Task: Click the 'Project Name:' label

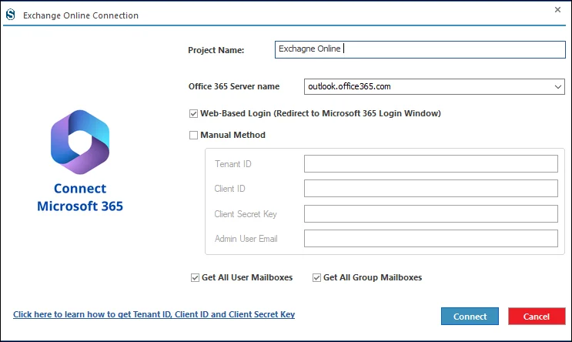Action: pyautogui.click(x=216, y=50)
